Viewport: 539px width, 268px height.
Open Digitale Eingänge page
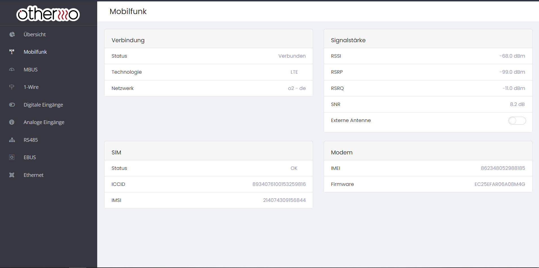[x=48, y=105]
